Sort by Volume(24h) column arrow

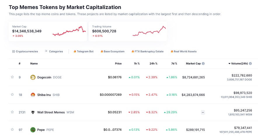coord(229,64)
